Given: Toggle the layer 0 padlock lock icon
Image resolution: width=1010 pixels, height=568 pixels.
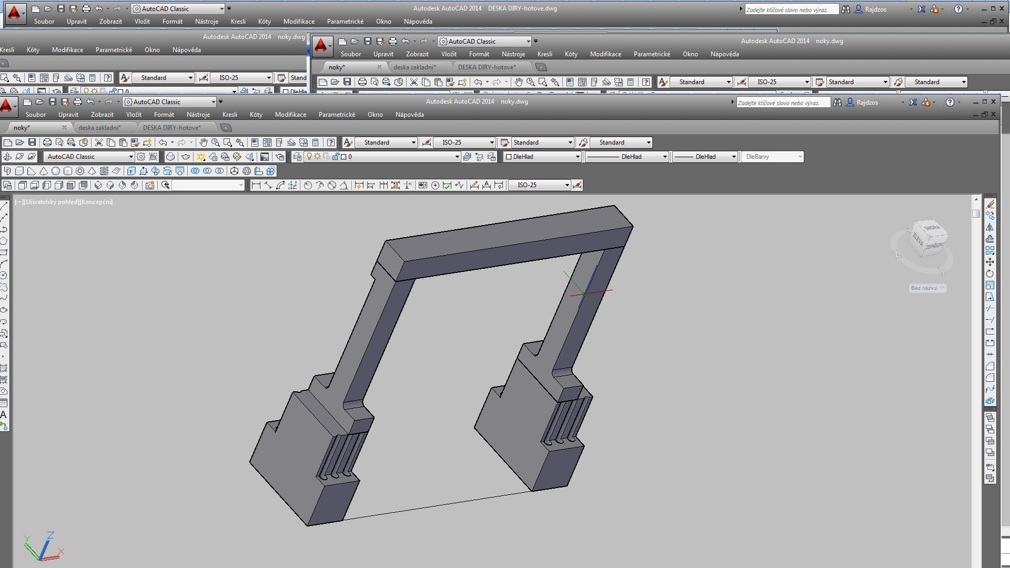Looking at the screenshot, I should click(335, 157).
